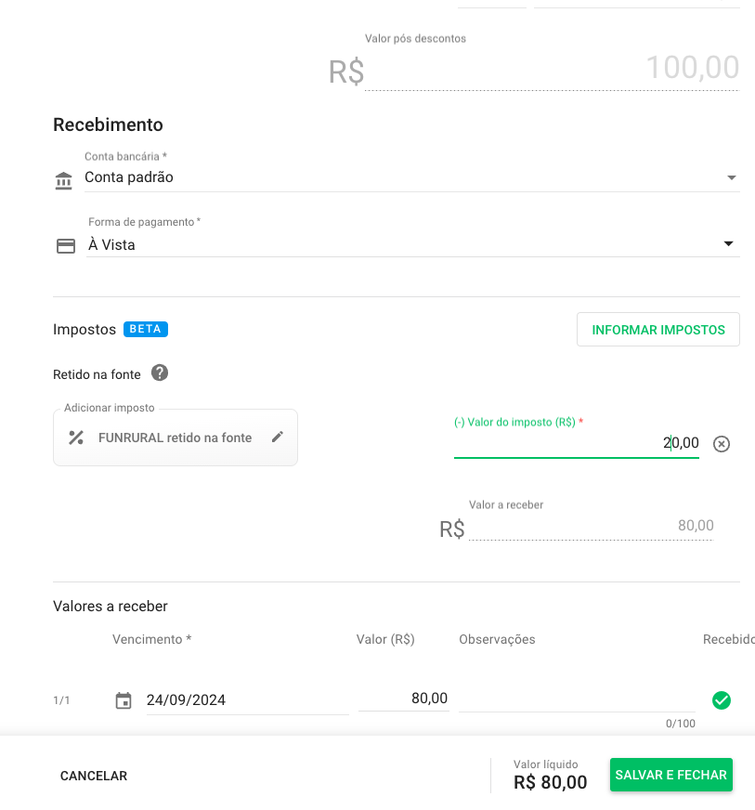Image resolution: width=755 pixels, height=810 pixels.
Task: Click the BETA badge next to Impostos
Action: point(146,329)
